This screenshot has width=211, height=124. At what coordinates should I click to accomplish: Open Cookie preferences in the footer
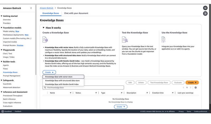(200, 111)
